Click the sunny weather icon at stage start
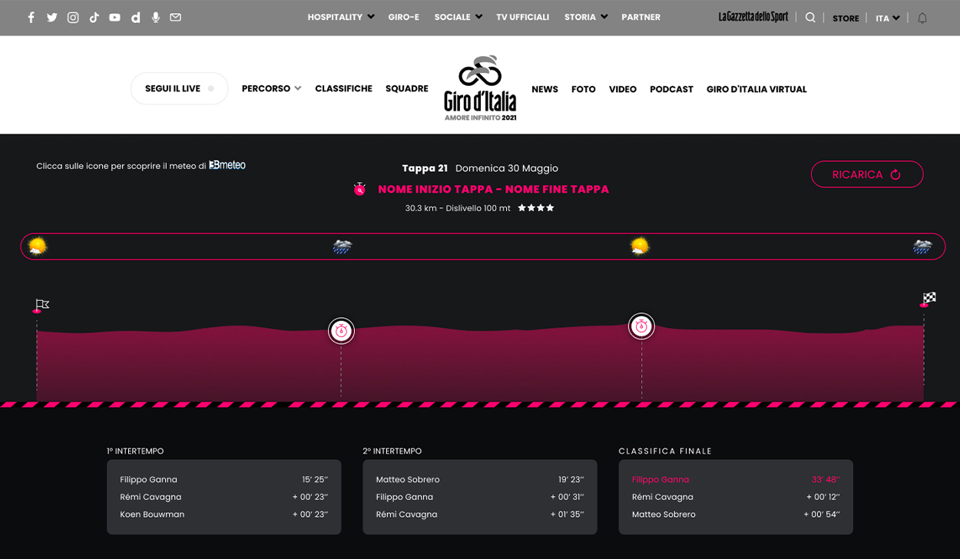 point(37,246)
